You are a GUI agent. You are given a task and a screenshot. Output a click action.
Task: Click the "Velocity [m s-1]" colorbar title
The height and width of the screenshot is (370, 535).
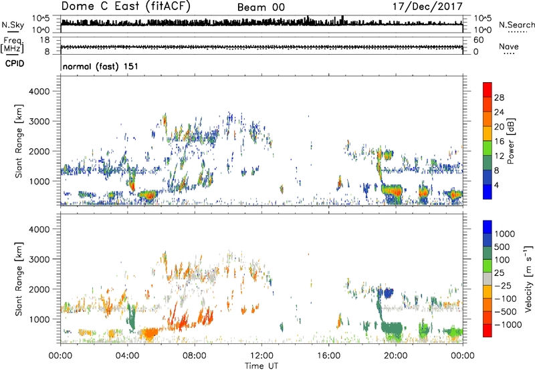tap(528, 279)
